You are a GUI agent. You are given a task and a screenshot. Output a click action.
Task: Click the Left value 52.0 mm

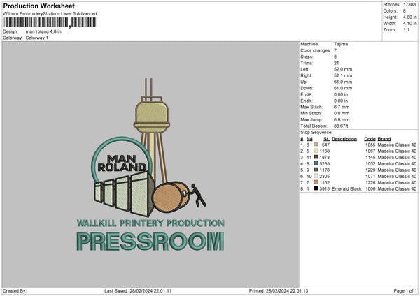click(343, 69)
